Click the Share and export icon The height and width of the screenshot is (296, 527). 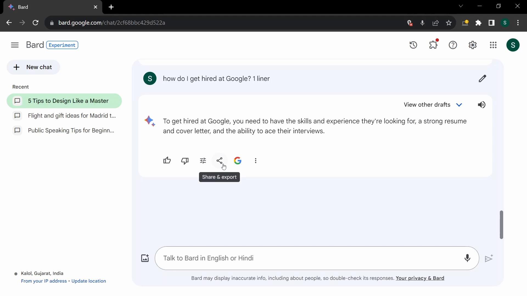click(220, 160)
